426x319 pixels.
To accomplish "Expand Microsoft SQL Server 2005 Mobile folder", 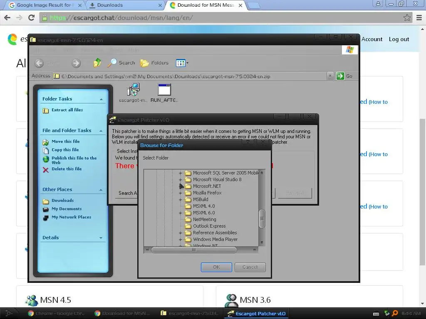I will 180,173.
